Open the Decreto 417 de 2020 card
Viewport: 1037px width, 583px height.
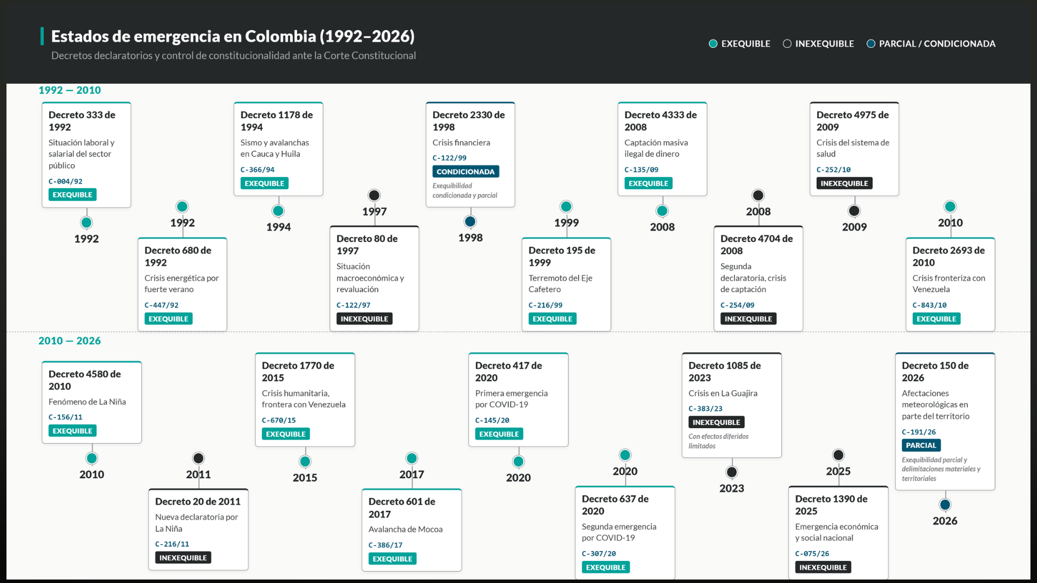(x=518, y=399)
